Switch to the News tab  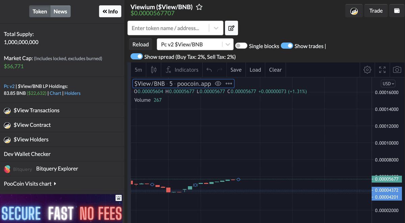pyautogui.click(x=60, y=11)
